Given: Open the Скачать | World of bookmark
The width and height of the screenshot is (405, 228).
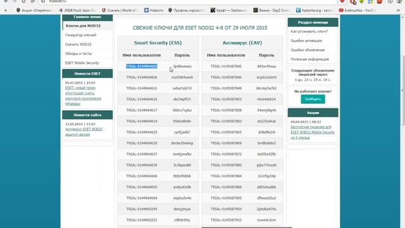Looking at the screenshot, I should click(x=121, y=10).
